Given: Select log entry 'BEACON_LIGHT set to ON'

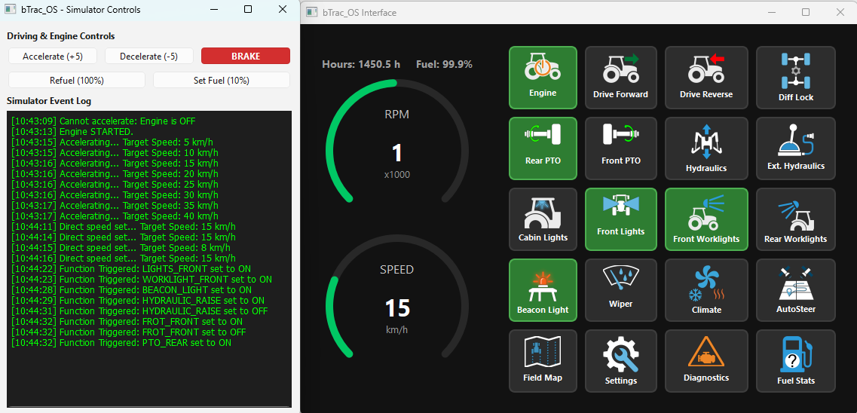Looking at the screenshot, I should point(197,290).
